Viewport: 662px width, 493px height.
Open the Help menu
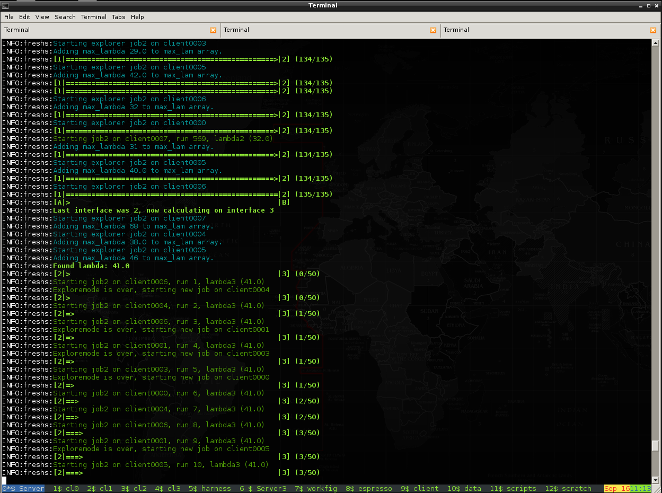[x=137, y=17]
